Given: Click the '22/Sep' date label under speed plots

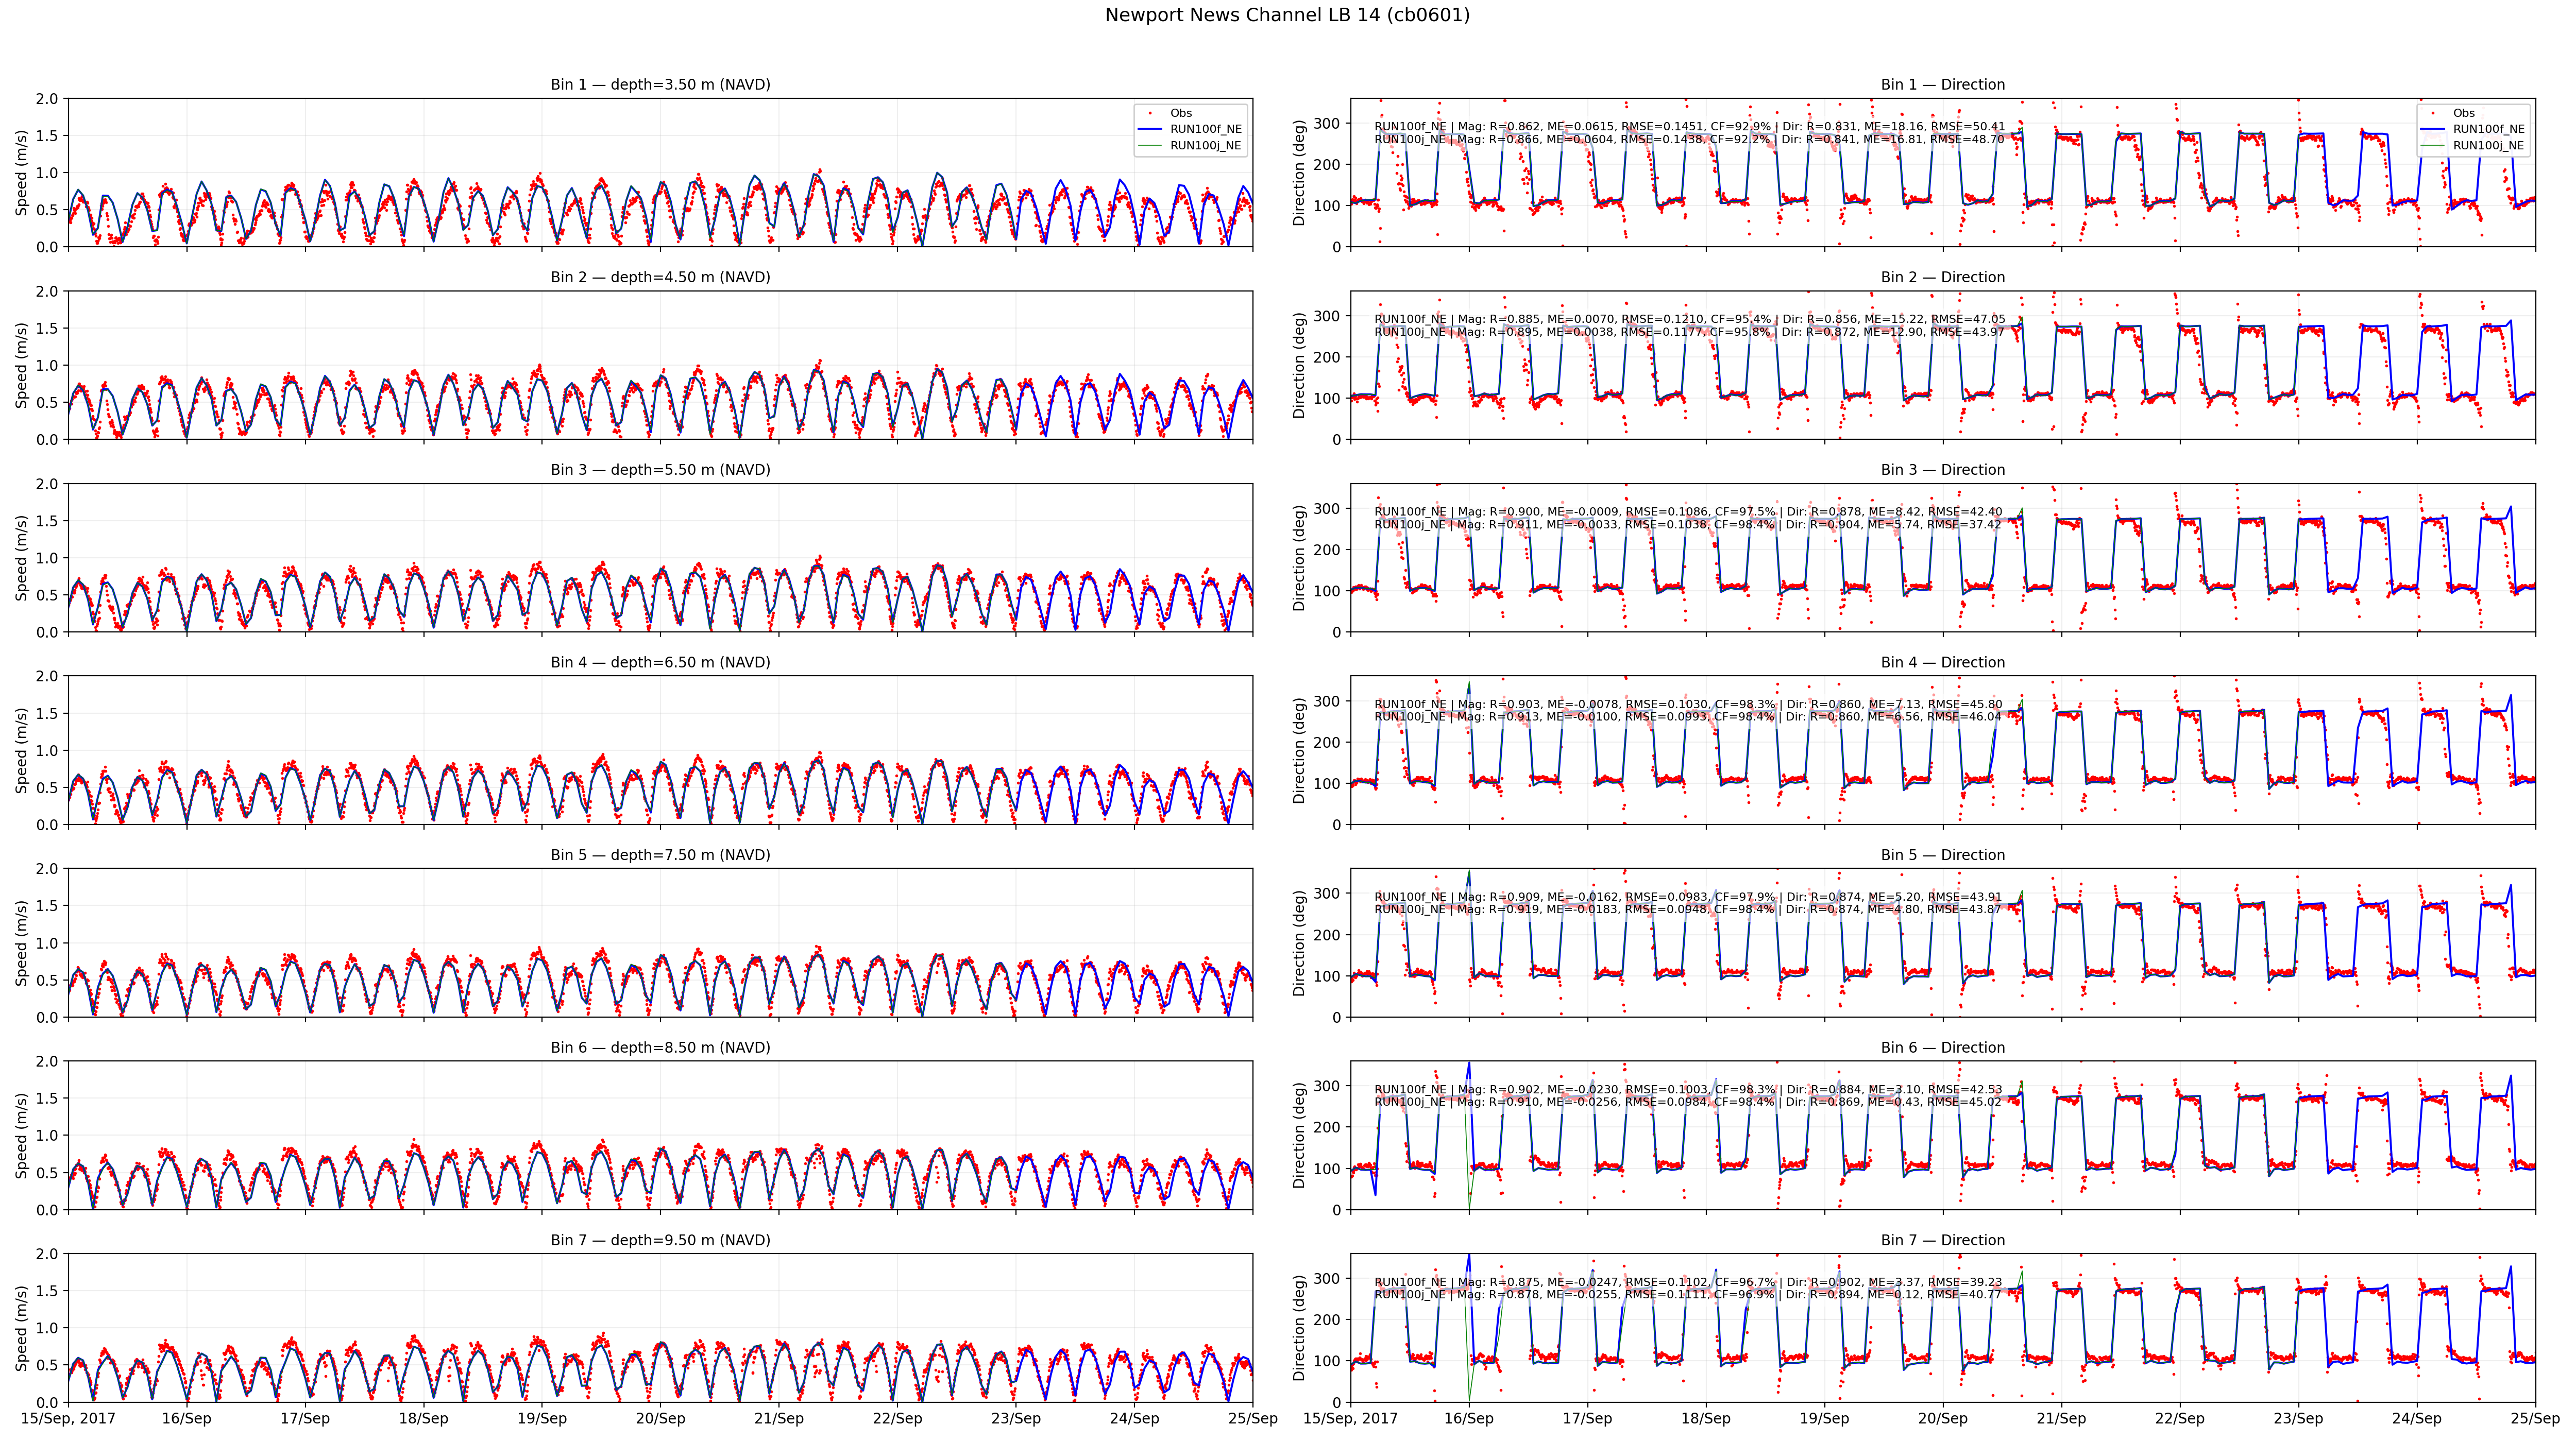Looking at the screenshot, I should (x=897, y=1419).
